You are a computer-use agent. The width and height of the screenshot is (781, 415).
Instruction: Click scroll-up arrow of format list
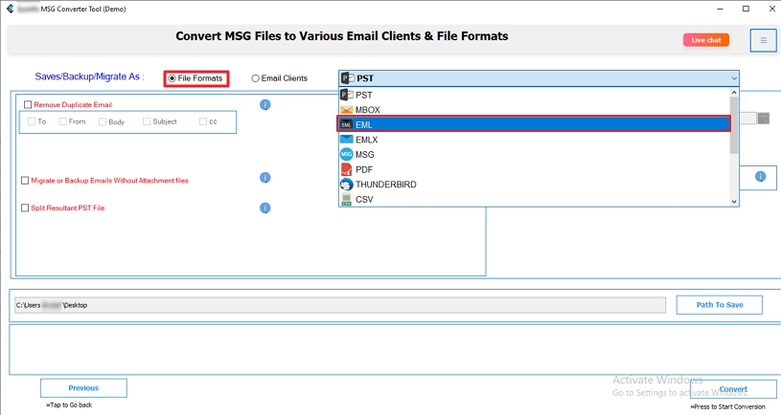pos(734,93)
